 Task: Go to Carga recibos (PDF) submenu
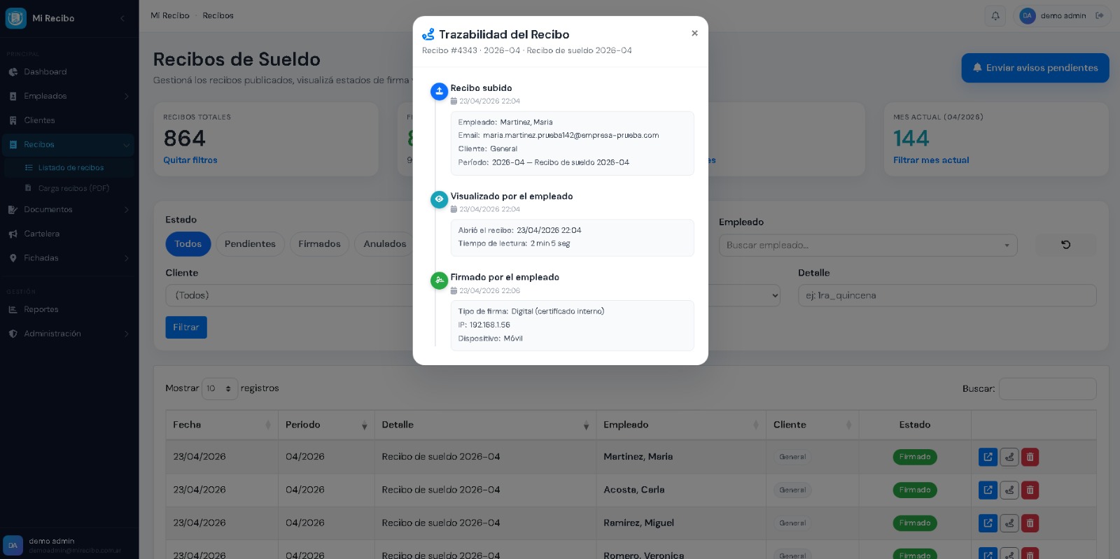tap(73, 188)
